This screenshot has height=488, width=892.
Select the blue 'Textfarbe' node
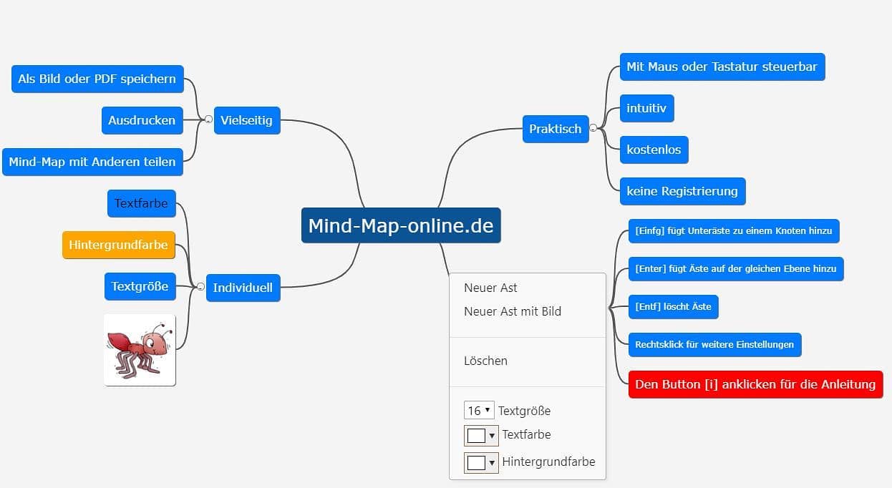[x=141, y=203]
